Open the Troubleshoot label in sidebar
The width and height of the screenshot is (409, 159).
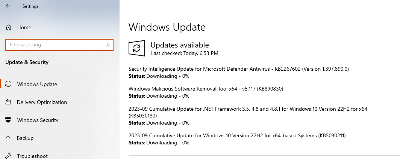pyautogui.click(x=32, y=156)
